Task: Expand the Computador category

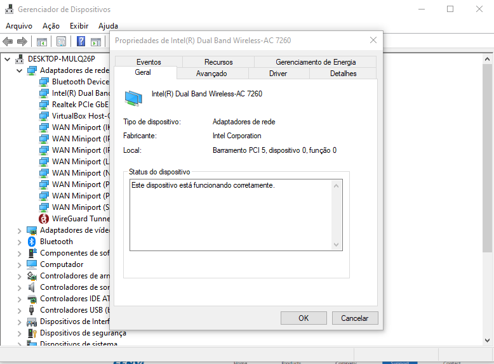Action: click(20, 265)
